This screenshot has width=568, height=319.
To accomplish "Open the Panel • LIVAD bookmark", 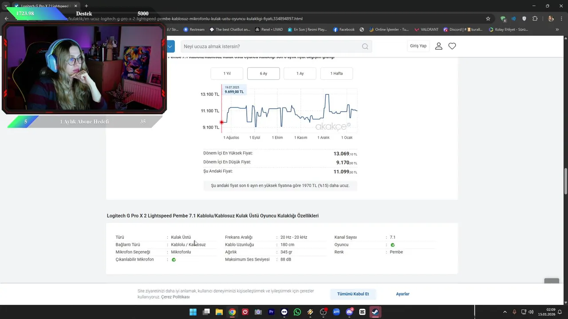I will coord(269,30).
